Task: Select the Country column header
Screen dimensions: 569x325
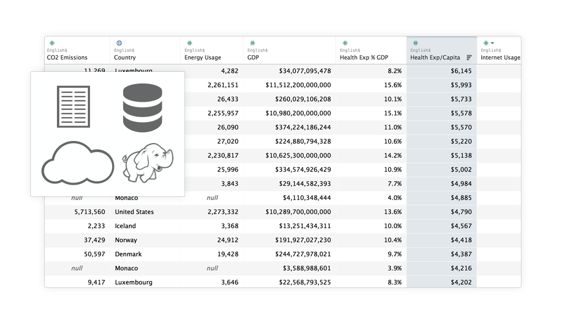Action: tap(125, 57)
